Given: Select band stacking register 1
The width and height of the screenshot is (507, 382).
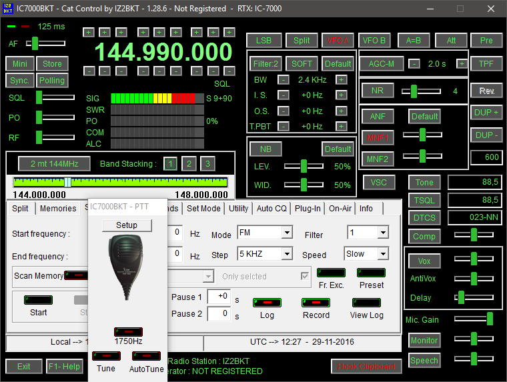Looking at the screenshot, I should 170,164.
